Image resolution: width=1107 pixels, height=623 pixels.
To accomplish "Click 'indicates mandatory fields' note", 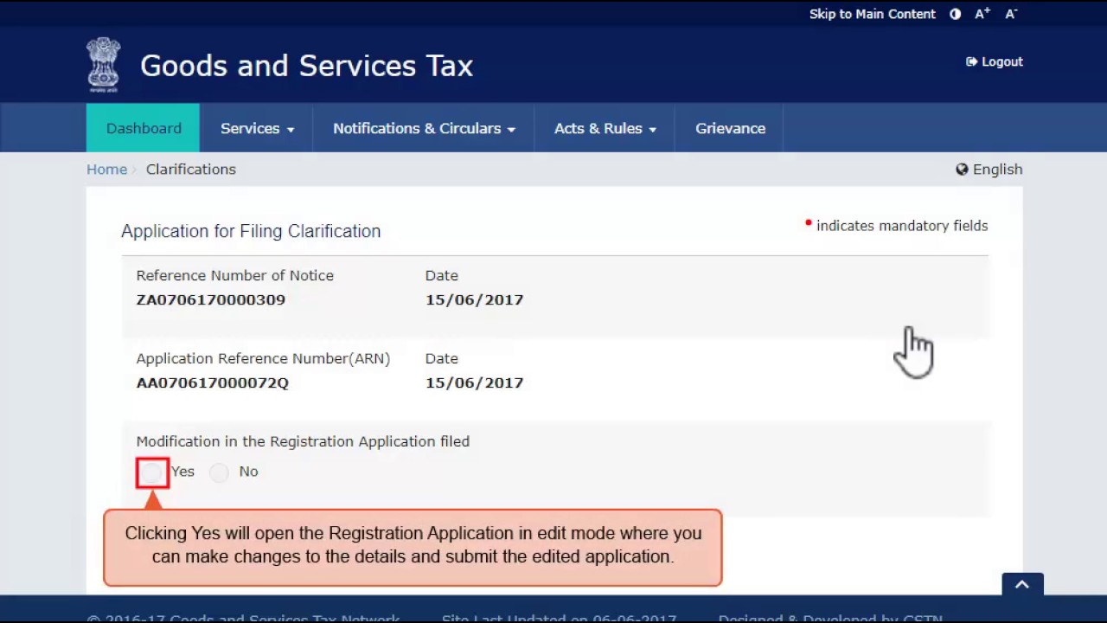I will 902,226.
